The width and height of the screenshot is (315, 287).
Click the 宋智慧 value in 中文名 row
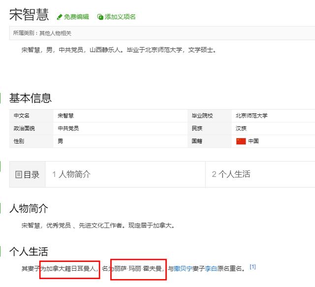coord(65,115)
